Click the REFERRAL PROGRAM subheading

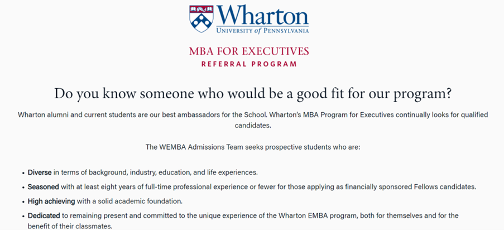[249, 64]
